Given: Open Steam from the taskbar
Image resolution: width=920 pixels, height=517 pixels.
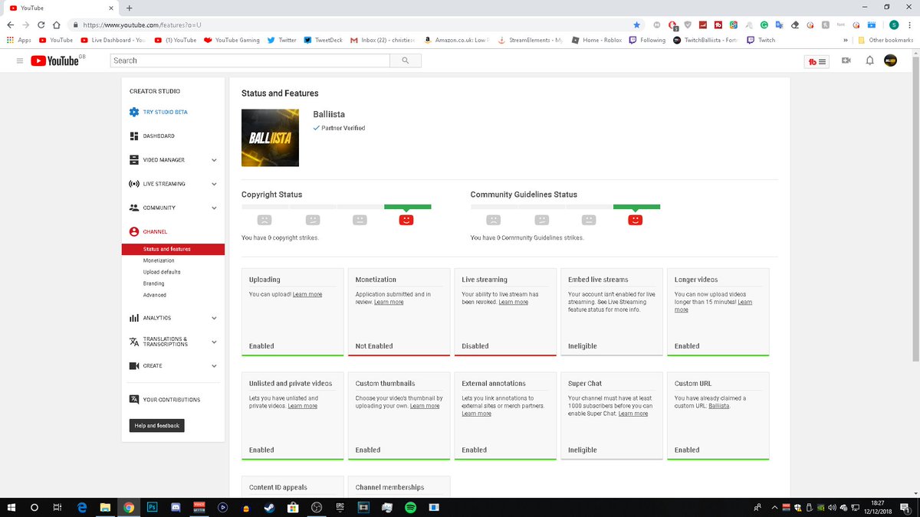Looking at the screenshot, I should pos(269,507).
